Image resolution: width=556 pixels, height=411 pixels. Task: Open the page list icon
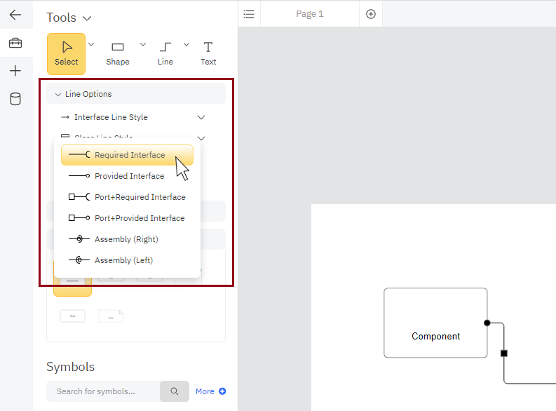coord(249,14)
